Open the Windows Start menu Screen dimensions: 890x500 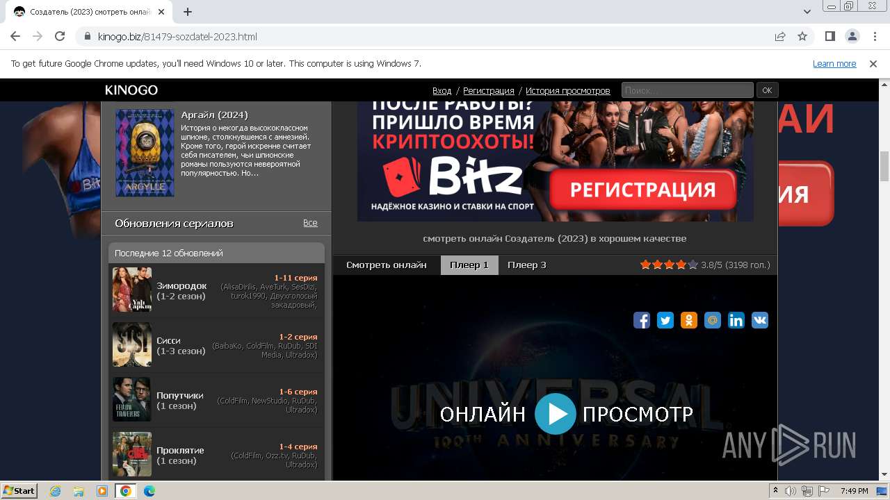19,490
